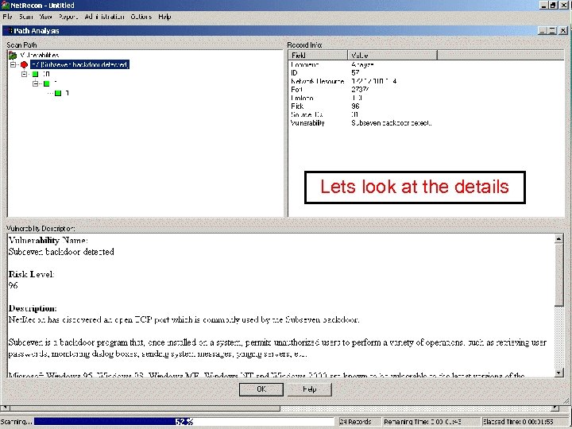Image resolution: width=572 pixels, height=429 pixels.
Task: Collapse the first green child node
Action: 24,74
